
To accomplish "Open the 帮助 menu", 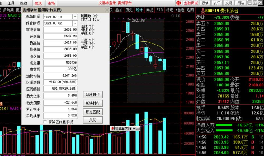I will [23, 3].
